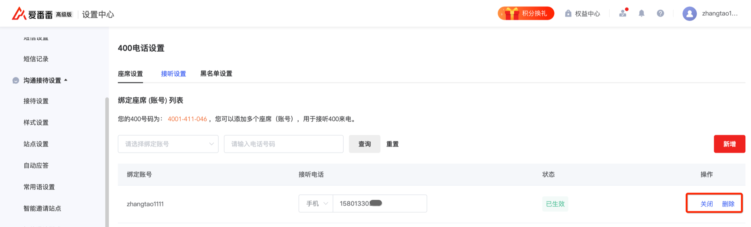Click 关闭 for zhangtao1111 seat
Image resolution: width=751 pixels, height=227 pixels.
(x=706, y=204)
